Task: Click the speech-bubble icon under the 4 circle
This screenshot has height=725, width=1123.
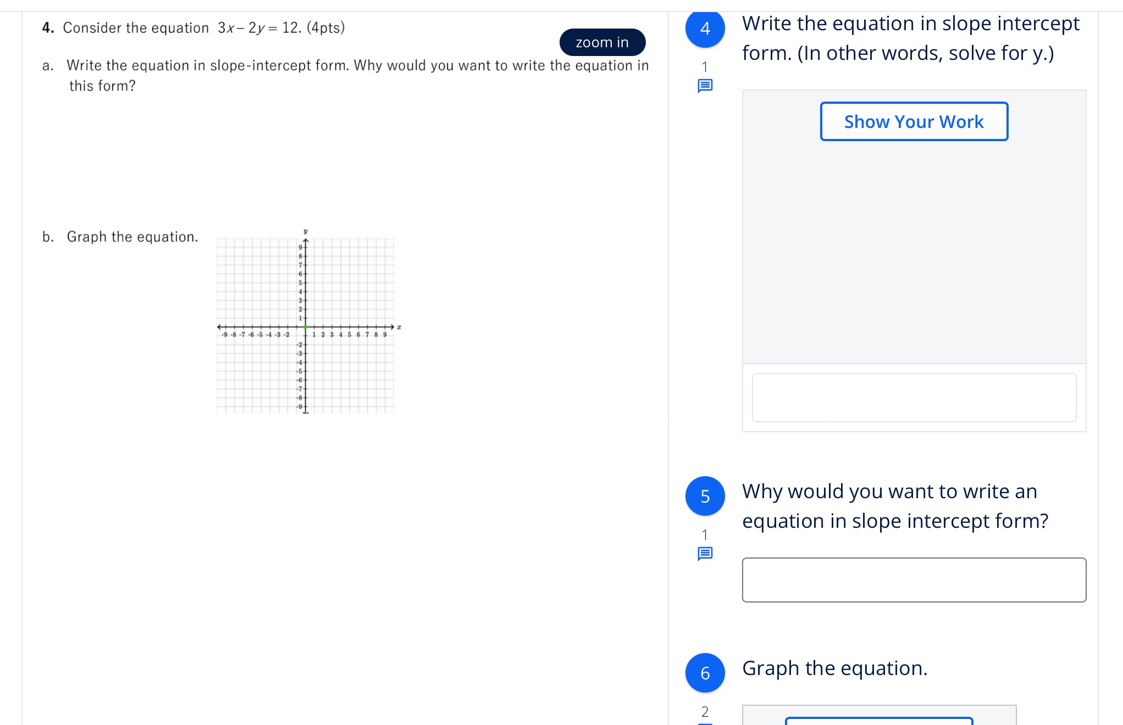Action: 705,85
